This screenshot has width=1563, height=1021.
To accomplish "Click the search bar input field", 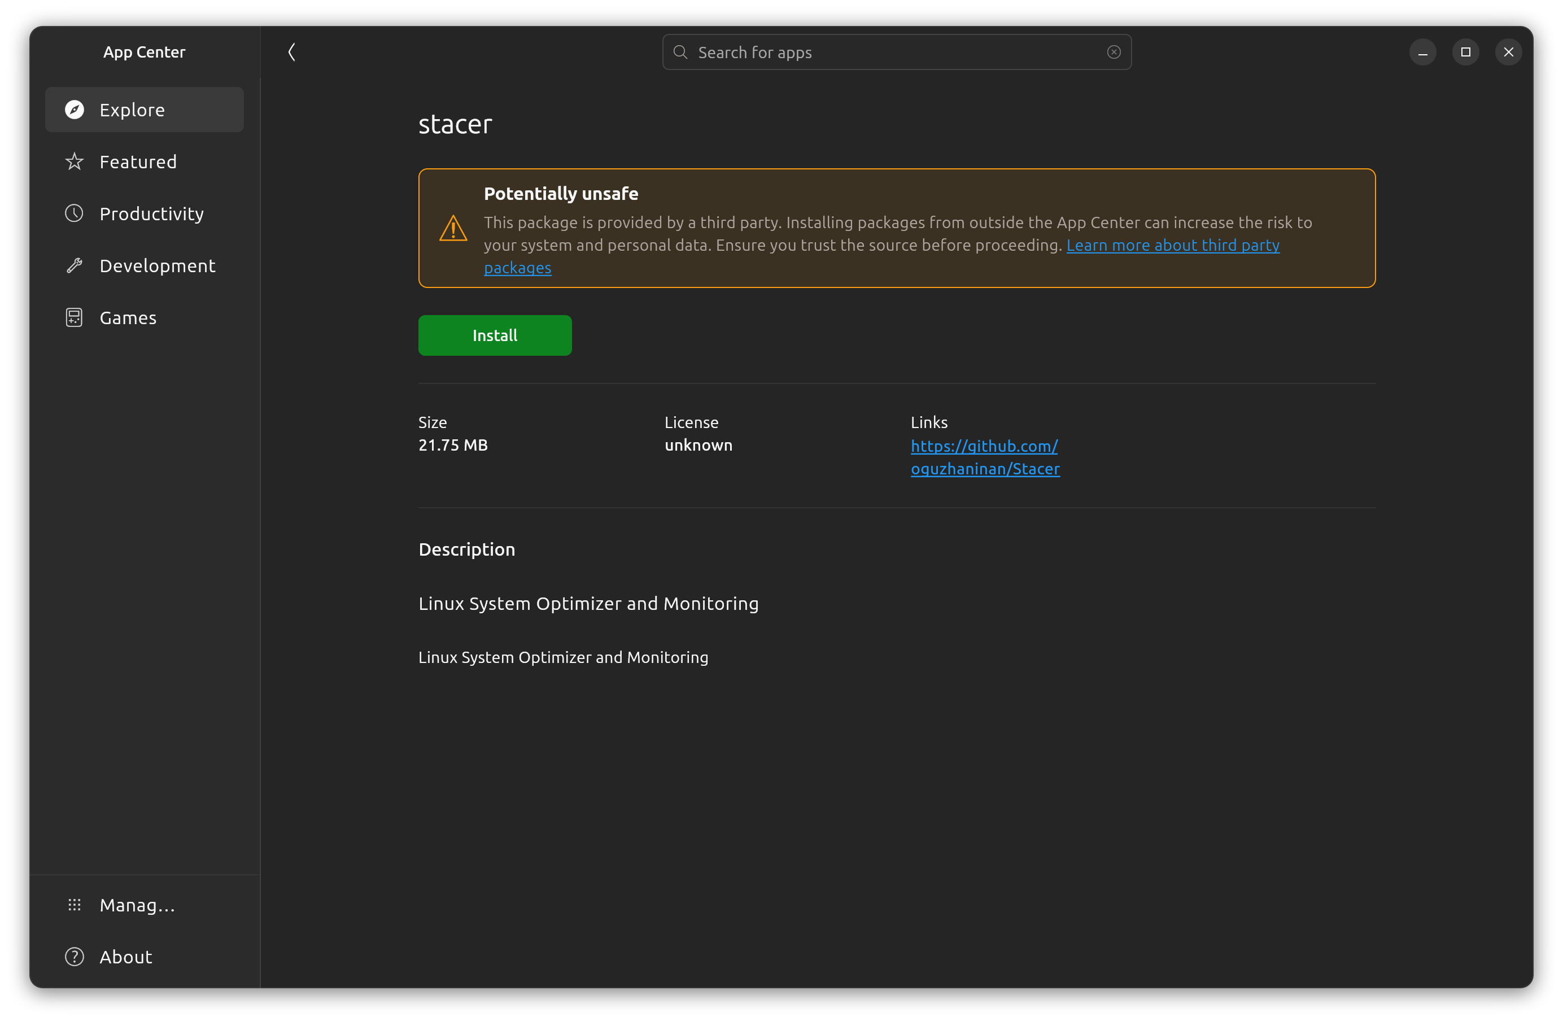I will point(897,51).
